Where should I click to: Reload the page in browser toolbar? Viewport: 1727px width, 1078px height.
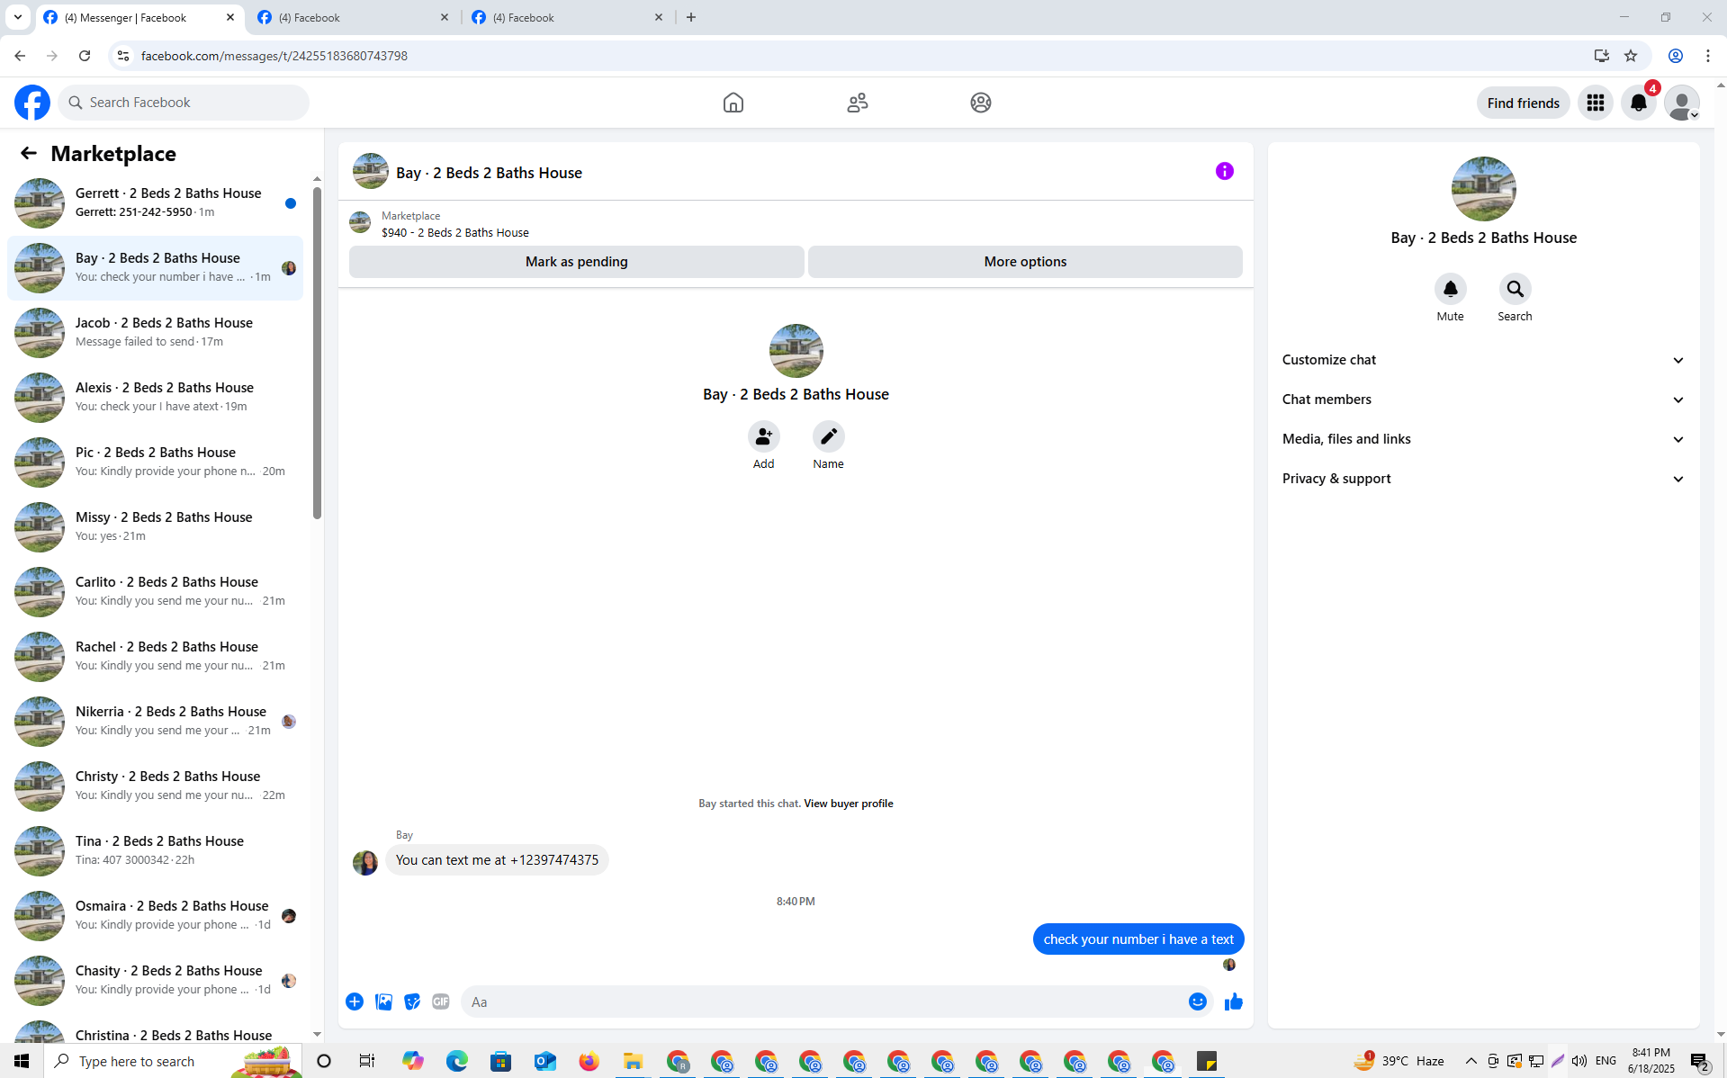coord(85,56)
